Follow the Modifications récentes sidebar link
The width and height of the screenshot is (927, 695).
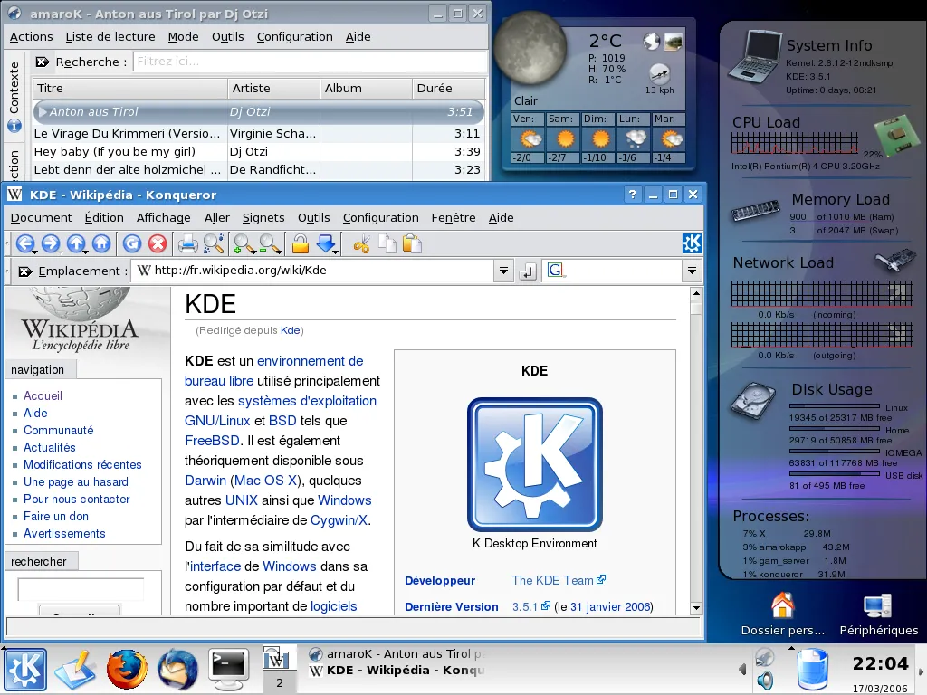point(82,464)
